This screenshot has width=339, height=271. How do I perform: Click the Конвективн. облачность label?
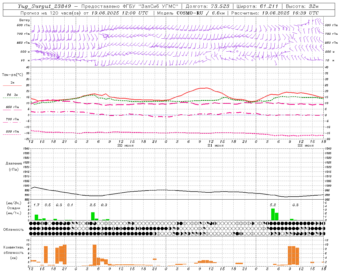[14, 250]
